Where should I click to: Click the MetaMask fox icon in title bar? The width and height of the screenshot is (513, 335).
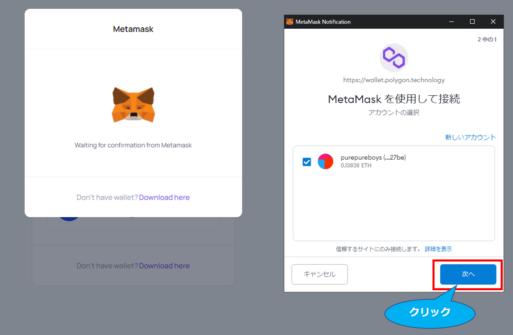coord(290,22)
